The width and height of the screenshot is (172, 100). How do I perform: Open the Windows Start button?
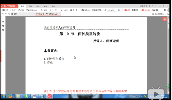coord(4,96)
